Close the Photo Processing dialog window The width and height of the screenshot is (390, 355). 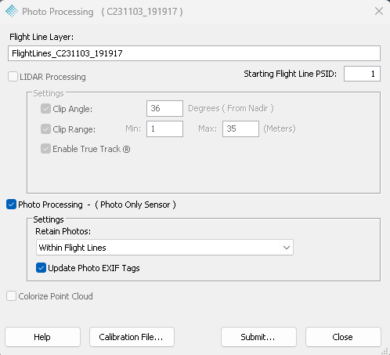point(379,11)
